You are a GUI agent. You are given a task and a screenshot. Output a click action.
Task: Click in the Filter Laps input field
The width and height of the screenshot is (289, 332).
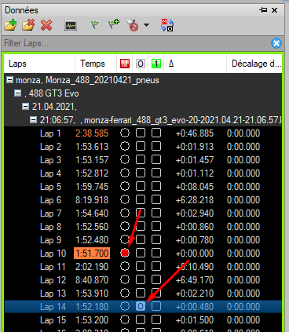click(x=136, y=43)
